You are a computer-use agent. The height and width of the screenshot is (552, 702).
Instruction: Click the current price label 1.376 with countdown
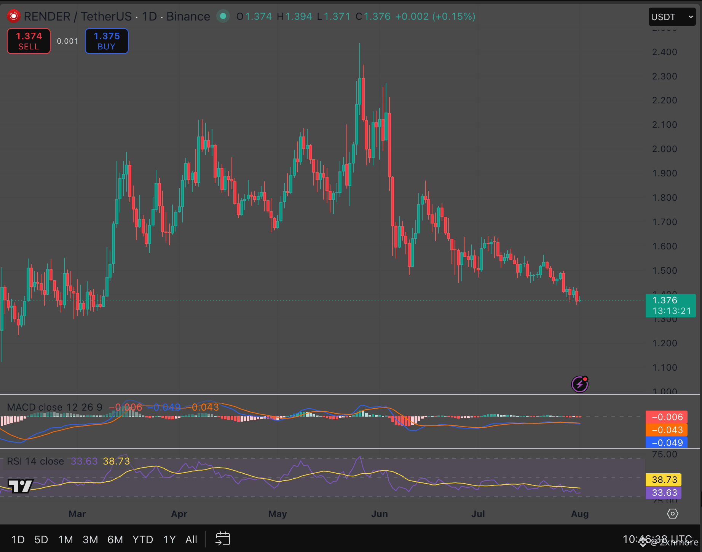pyautogui.click(x=671, y=306)
